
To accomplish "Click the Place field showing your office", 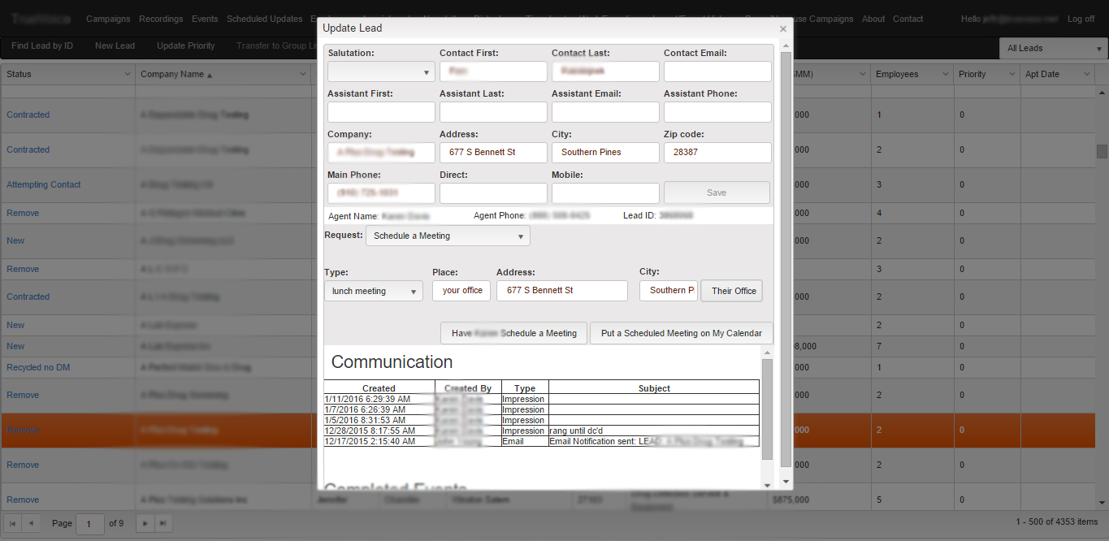I will tap(461, 291).
